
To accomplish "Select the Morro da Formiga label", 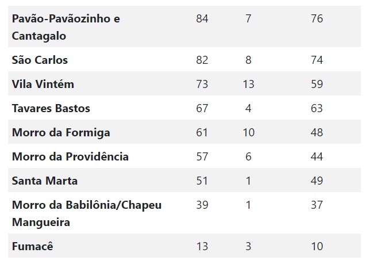I will (x=61, y=133).
